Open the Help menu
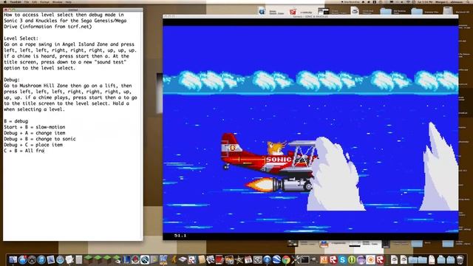This screenshot has width=473, height=266. 69,1
